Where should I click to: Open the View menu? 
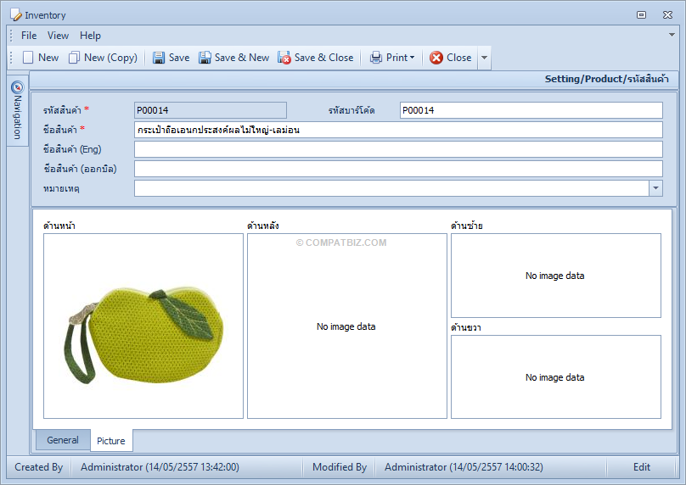[x=58, y=36]
